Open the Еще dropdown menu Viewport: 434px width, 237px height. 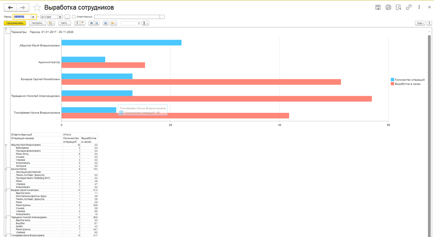pyautogui.click(x=420, y=23)
